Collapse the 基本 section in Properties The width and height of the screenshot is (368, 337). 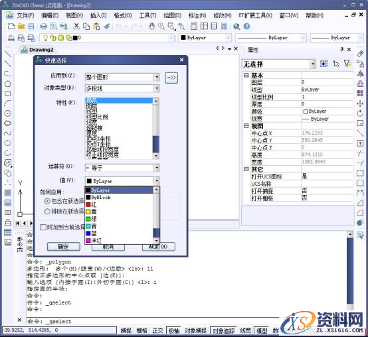pos(246,75)
